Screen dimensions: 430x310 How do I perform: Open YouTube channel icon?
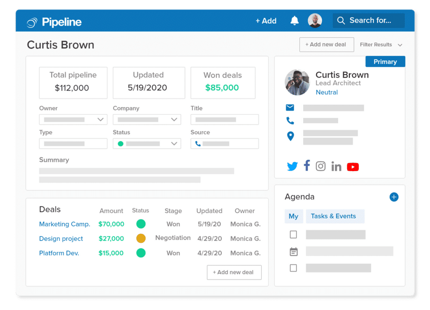click(x=353, y=167)
